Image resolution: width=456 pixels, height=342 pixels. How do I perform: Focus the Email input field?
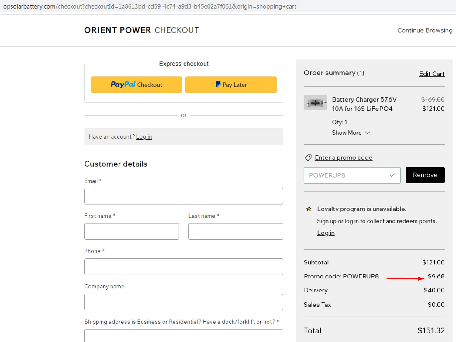(x=184, y=196)
